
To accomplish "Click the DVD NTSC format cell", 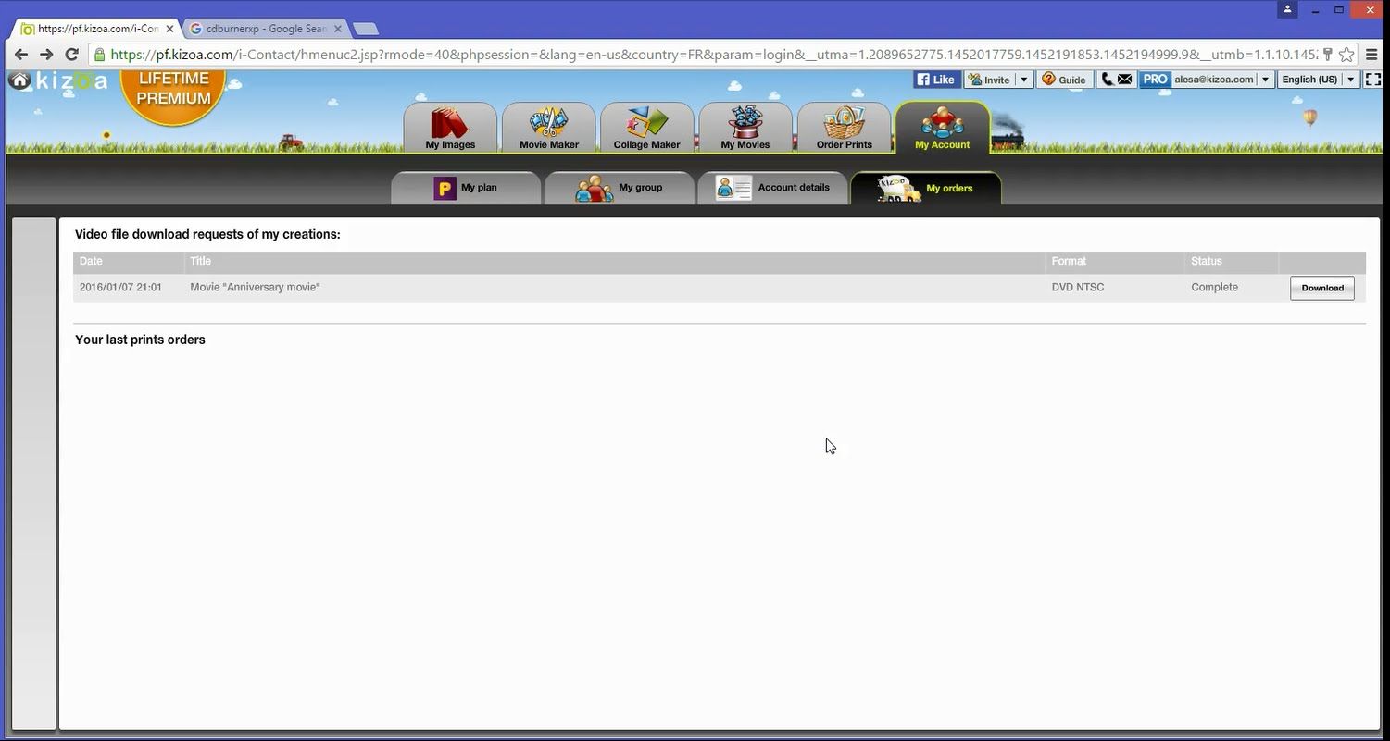I will pyautogui.click(x=1078, y=288).
